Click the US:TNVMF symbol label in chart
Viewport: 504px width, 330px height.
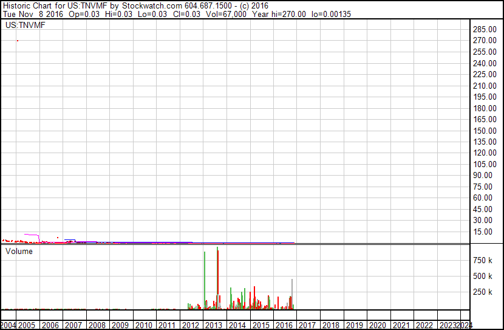point(26,25)
